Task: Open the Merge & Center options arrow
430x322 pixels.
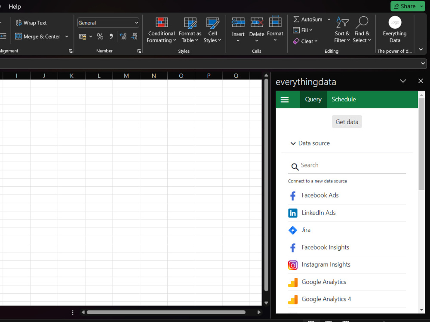Action: [66, 36]
